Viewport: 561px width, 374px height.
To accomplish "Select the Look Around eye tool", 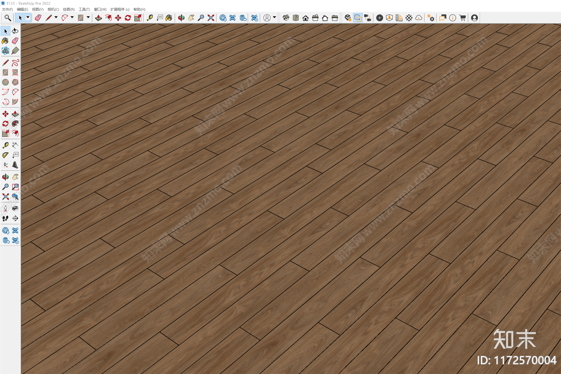I will (x=15, y=209).
